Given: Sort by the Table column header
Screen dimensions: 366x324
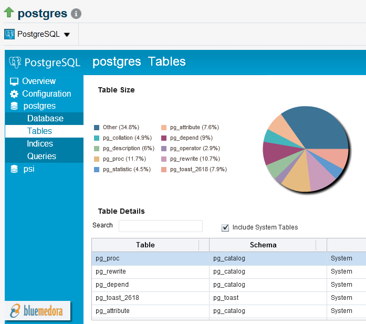Looking at the screenshot, I should [145, 245].
